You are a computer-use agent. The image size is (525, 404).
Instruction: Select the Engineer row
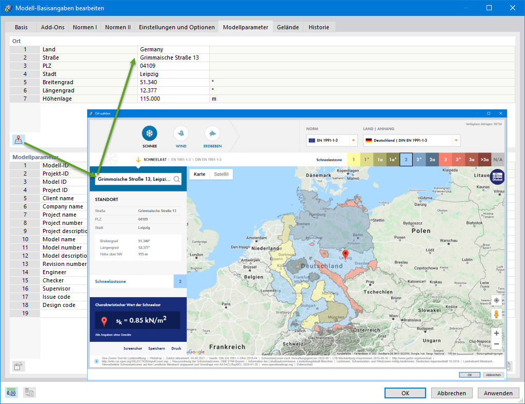pyautogui.click(x=49, y=272)
